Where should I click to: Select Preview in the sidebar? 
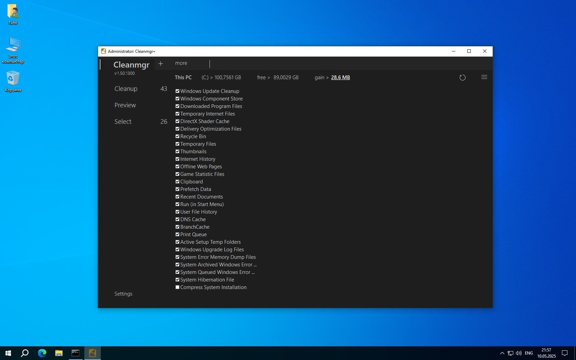tap(125, 105)
